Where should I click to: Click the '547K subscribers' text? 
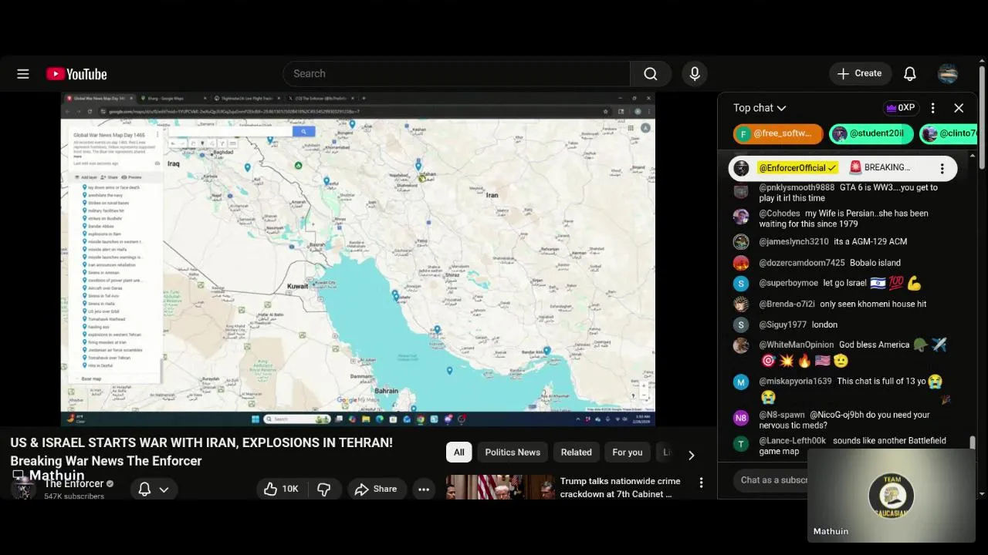(74, 496)
